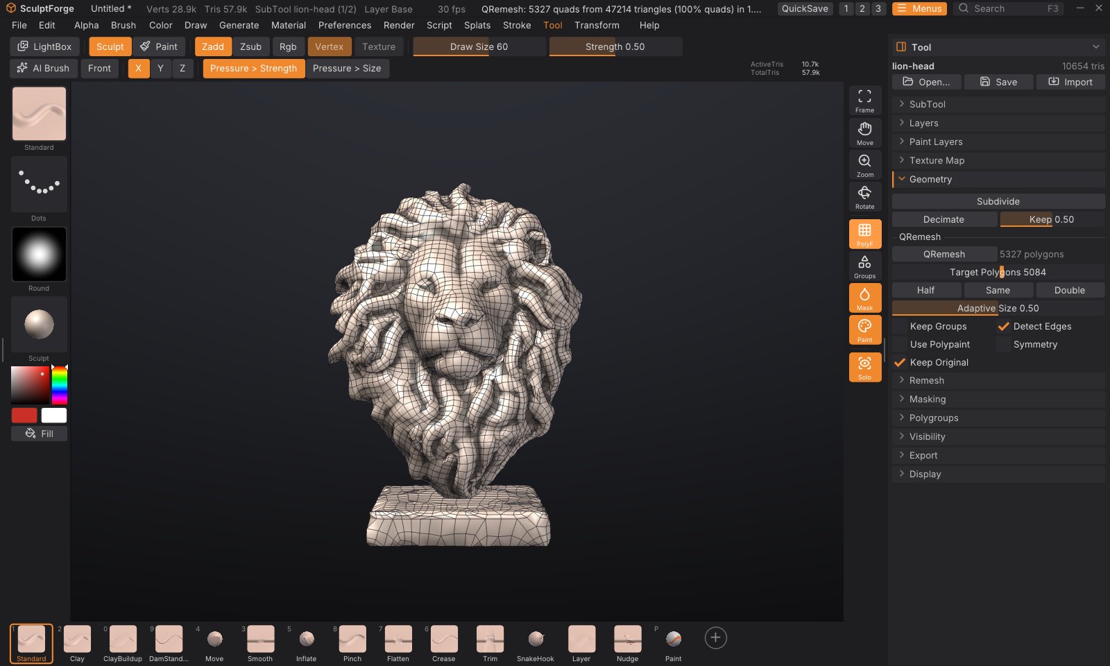Click the QRemesh button
This screenshot has height=666, width=1110.
[x=943, y=254]
